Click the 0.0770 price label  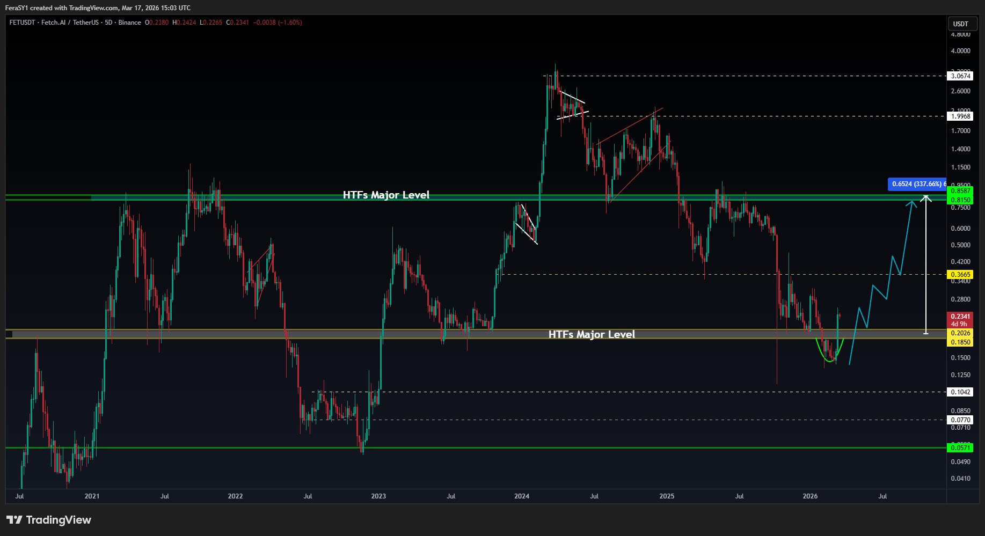(x=961, y=420)
